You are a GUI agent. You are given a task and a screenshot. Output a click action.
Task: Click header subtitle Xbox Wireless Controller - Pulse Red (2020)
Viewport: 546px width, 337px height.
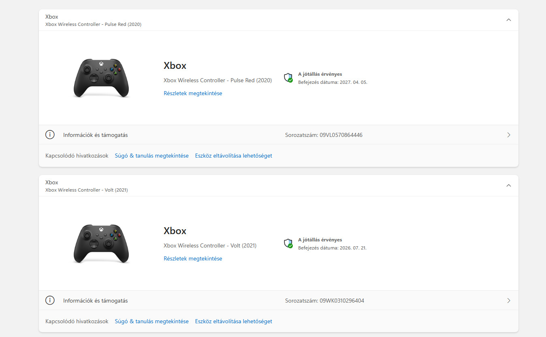coord(93,24)
